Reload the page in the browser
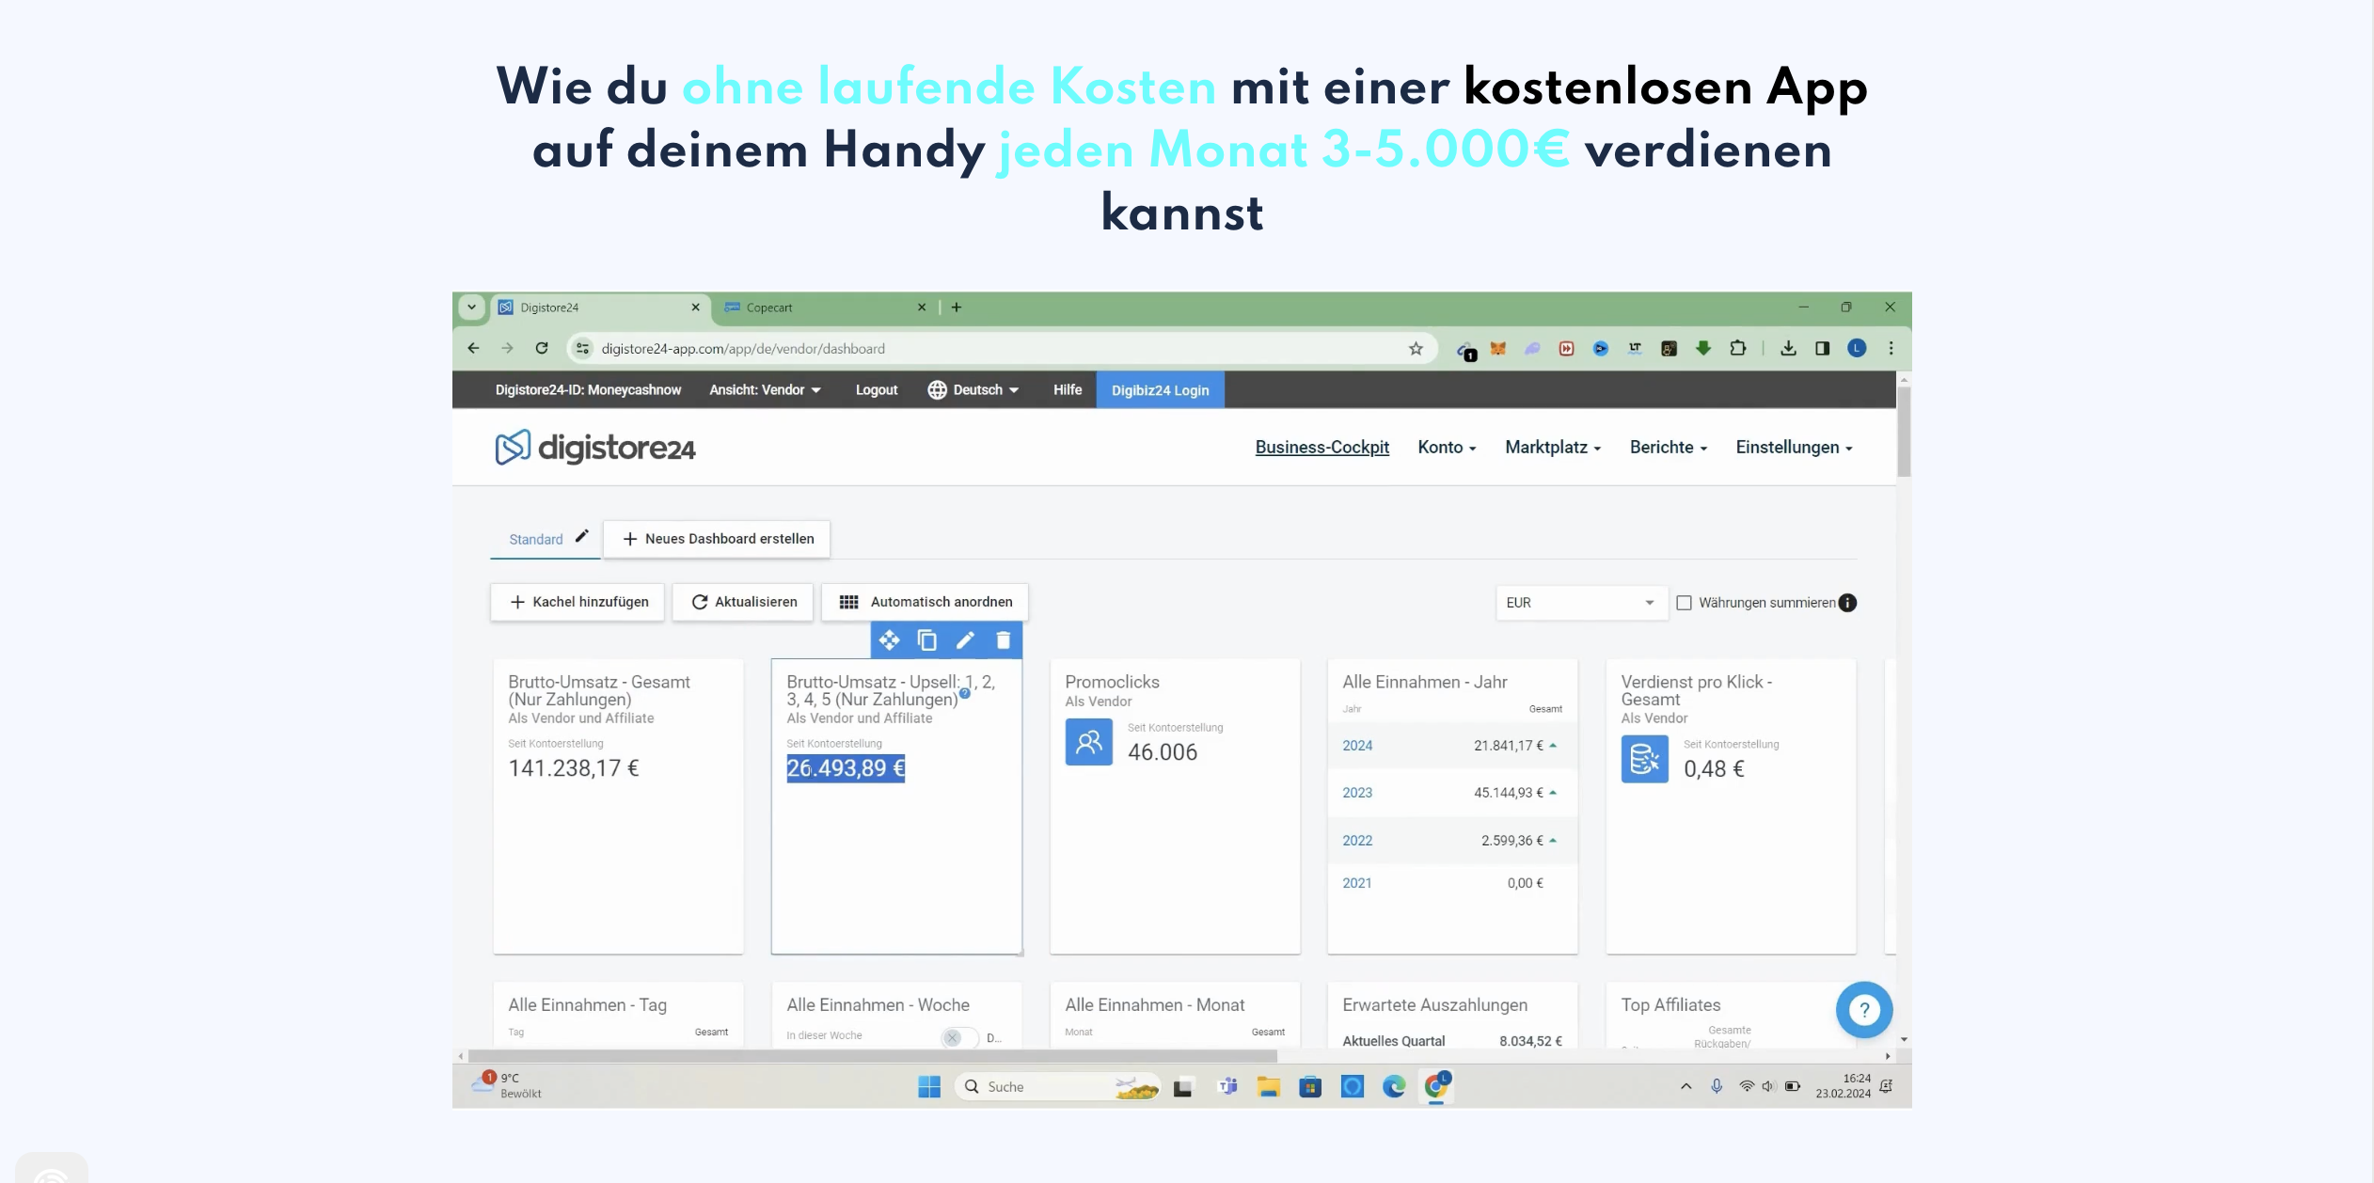The height and width of the screenshot is (1183, 2374). click(542, 349)
